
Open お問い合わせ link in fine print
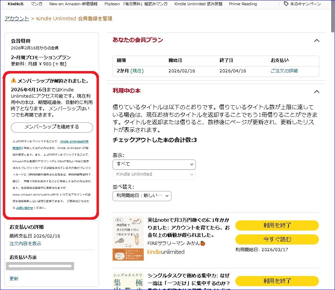click(24, 208)
